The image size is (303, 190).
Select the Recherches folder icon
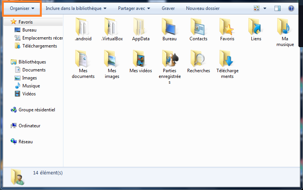(198, 59)
